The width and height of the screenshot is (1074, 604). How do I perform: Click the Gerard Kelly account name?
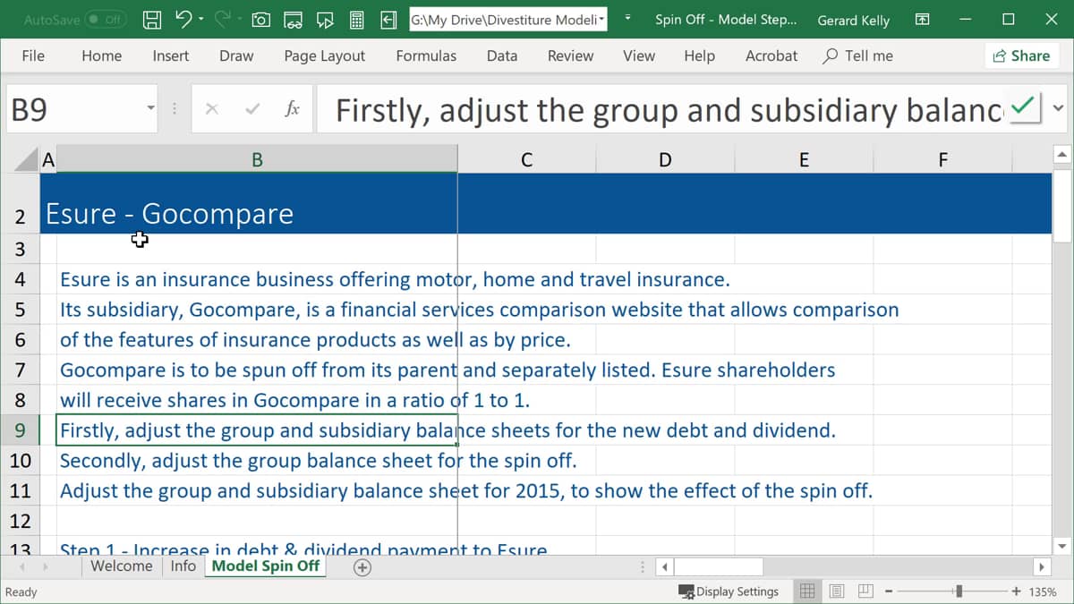point(854,20)
